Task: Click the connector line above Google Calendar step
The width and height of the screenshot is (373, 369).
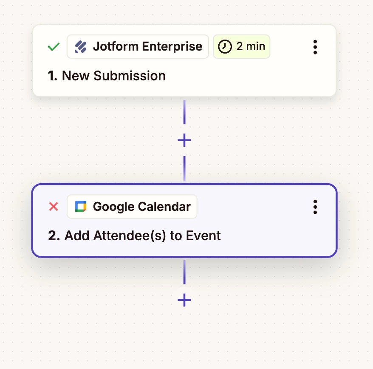Action: click(184, 168)
